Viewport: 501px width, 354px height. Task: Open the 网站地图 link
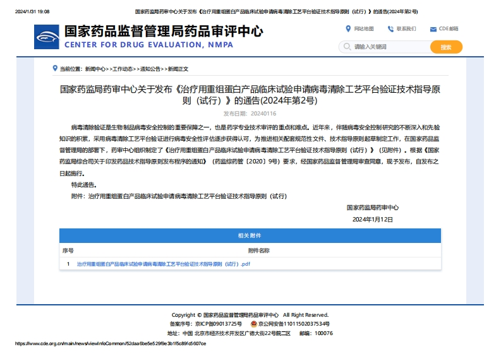click(x=364, y=29)
